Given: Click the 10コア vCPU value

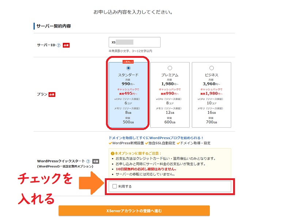Looking at the screenshot, I should click(x=212, y=103).
